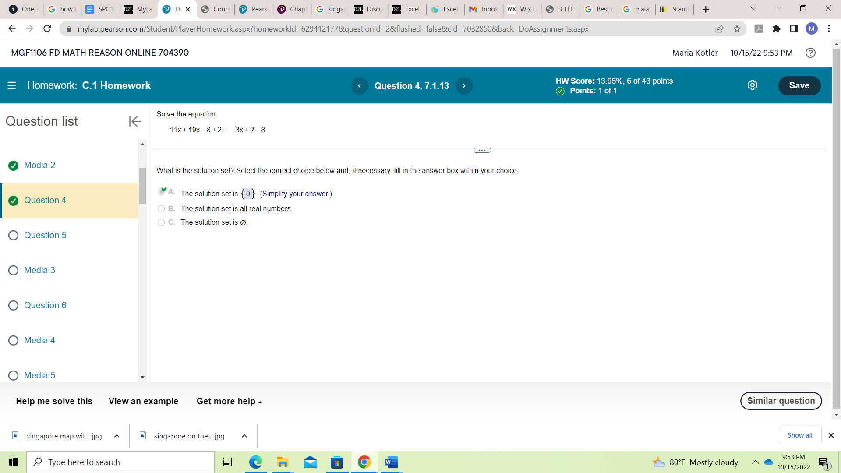This screenshot has height=473, width=841.
Task: Click the answer box containing 0
Action: click(248, 194)
